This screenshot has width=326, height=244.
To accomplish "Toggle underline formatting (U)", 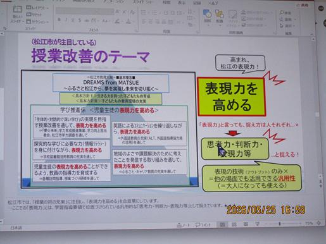I will [x=73, y=20].
